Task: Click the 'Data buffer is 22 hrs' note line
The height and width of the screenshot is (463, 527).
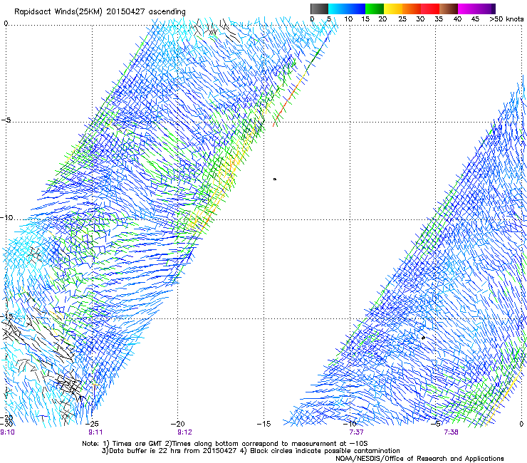Action: [251, 451]
